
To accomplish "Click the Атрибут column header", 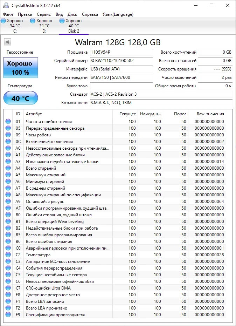I will pos(68,114).
